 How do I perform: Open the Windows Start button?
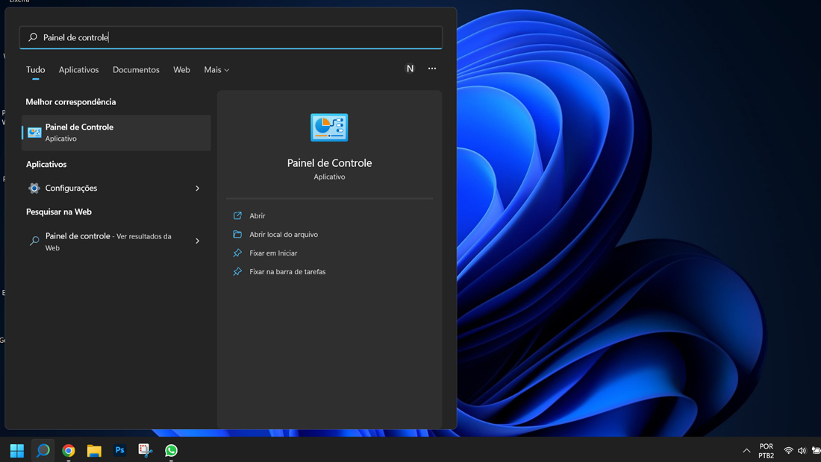pos(17,451)
